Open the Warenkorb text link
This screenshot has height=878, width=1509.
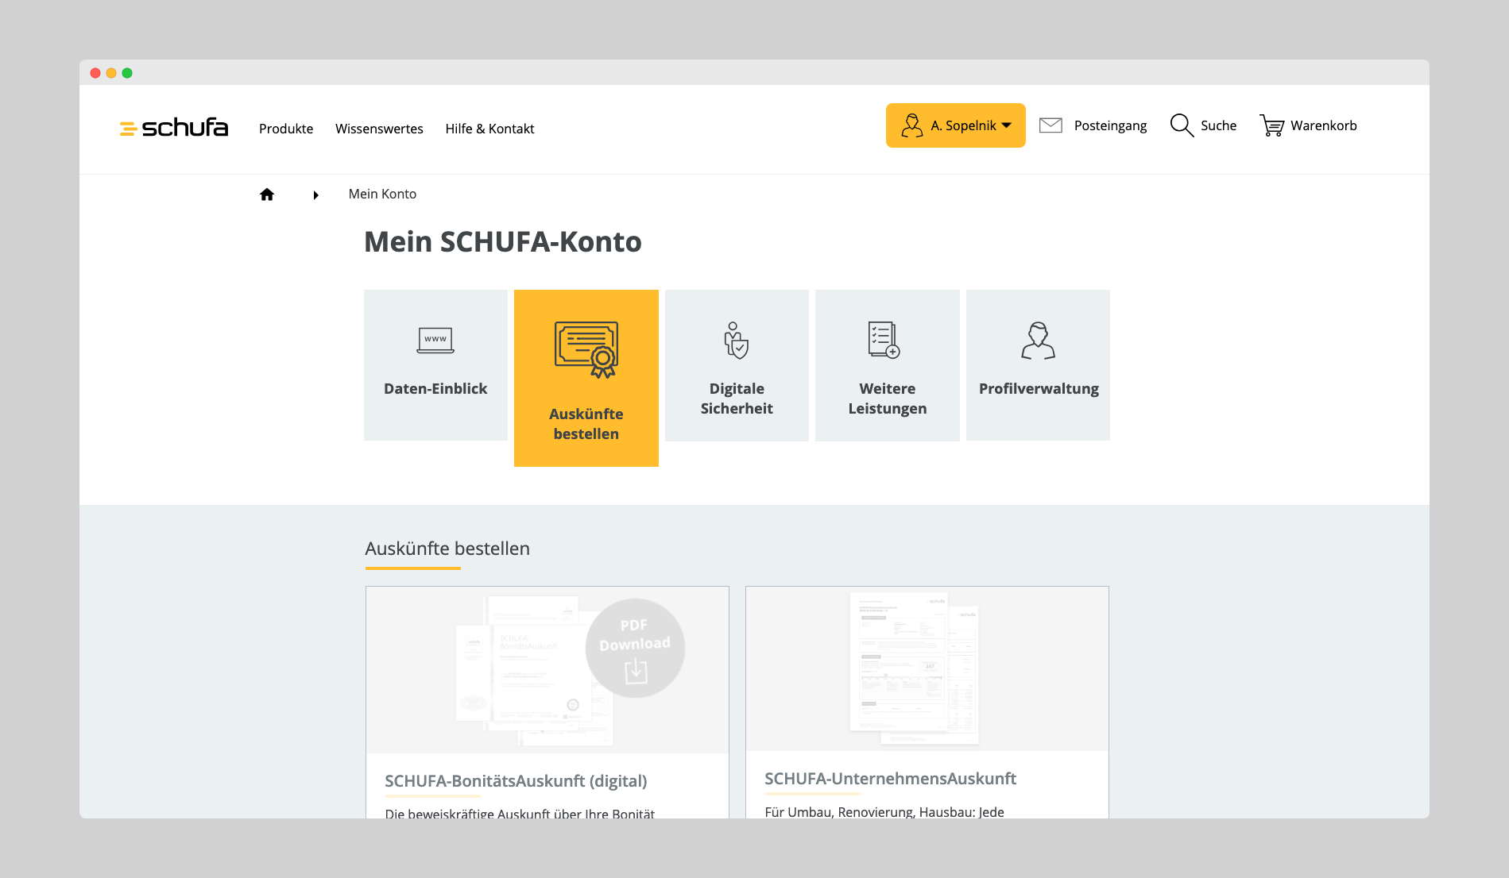pos(1324,125)
